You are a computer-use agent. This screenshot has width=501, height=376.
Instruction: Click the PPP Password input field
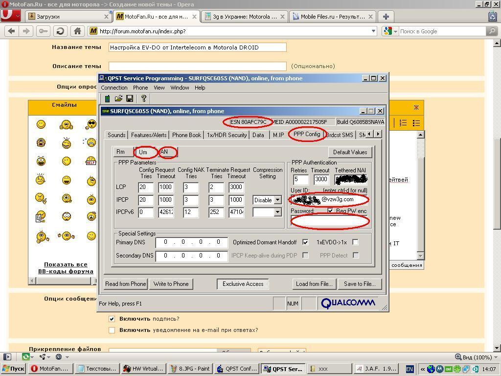pos(329,221)
